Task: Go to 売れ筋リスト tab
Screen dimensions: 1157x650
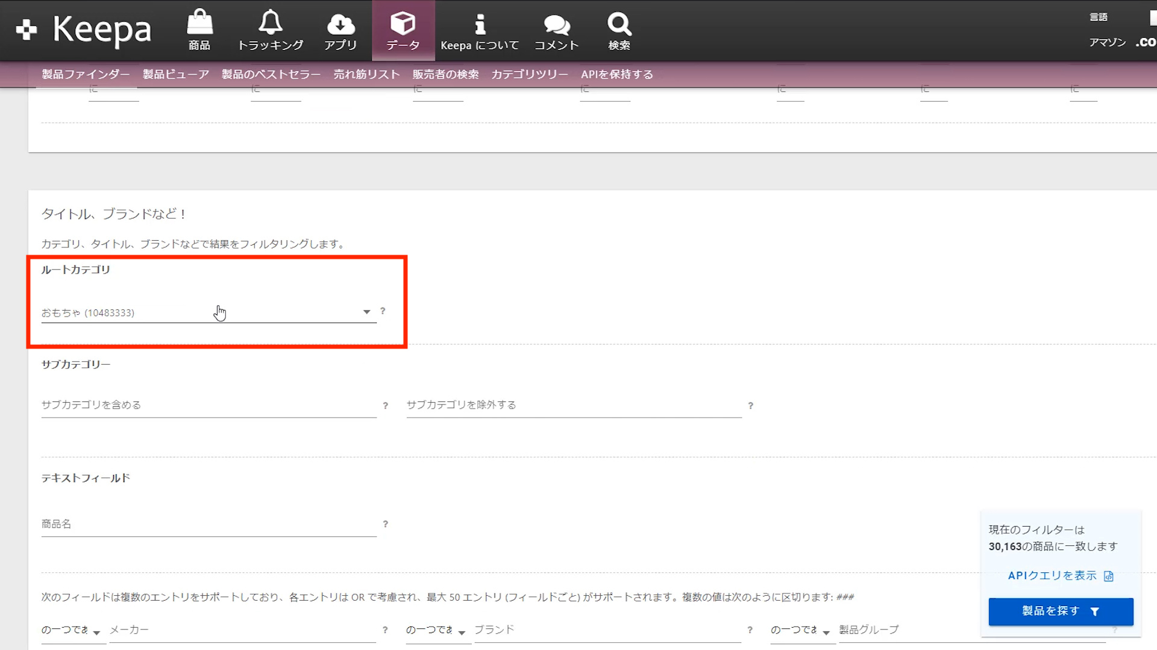Action: 366,74
